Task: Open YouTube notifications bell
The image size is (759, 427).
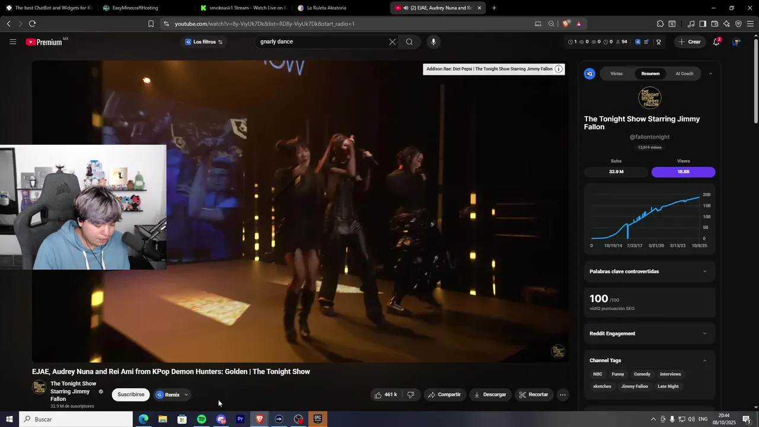Action: 717,42
